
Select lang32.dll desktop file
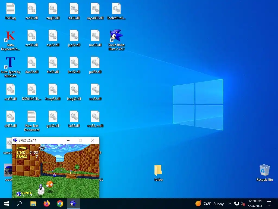tap(74, 92)
